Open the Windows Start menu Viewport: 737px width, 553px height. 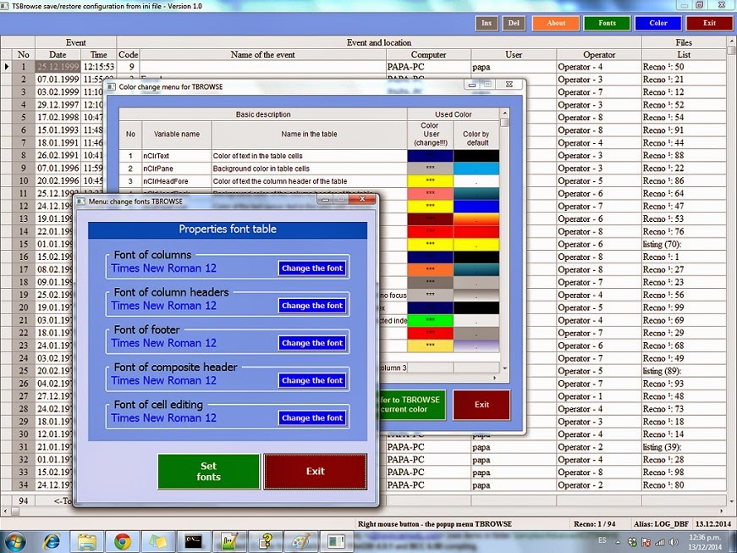click(x=15, y=541)
